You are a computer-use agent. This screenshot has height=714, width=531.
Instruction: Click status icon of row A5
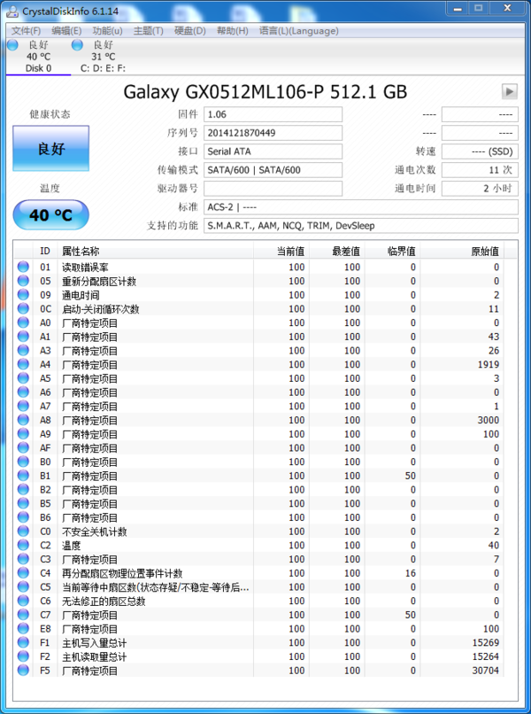point(23,378)
